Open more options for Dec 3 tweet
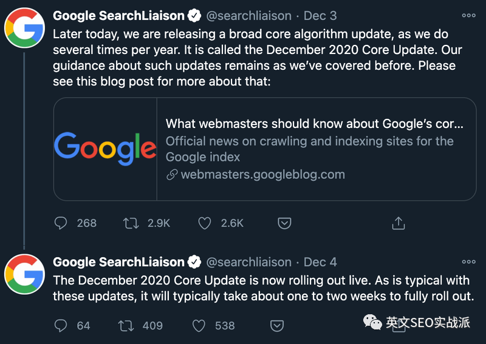Image resolution: width=486 pixels, height=344 pixels. point(468,16)
